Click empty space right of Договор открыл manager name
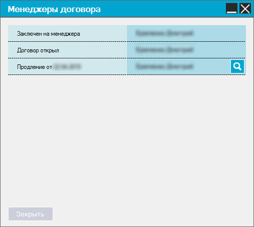 click(x=219, y=50)
